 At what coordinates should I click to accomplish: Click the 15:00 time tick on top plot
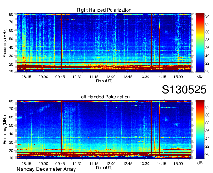pyautogui.click(x=178, y=77)
